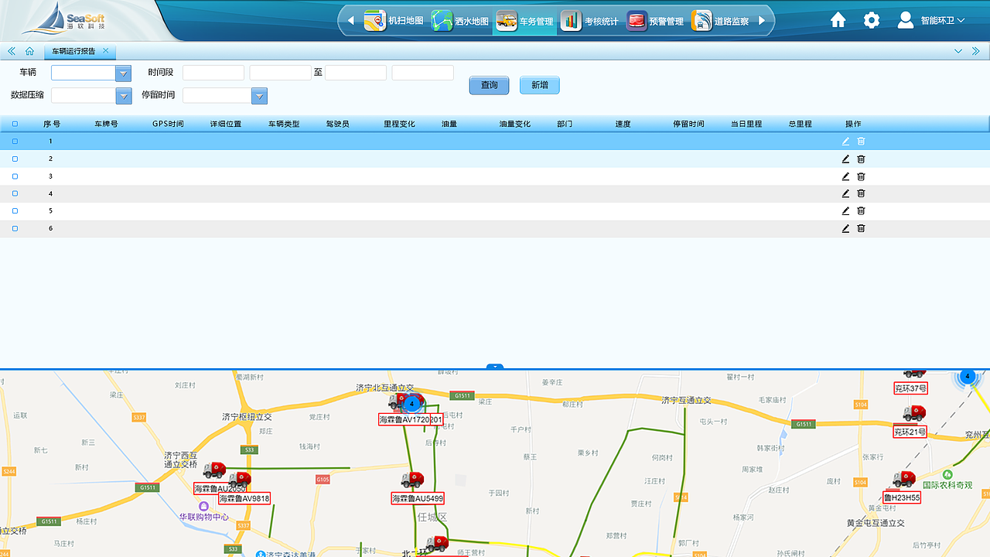The height and width of the screenshot is (557, 990).
Task: Sort by the GPS时间 column header
Action: pyautogui.click(x=168, y=124)
